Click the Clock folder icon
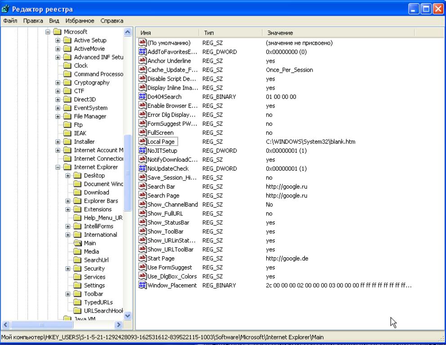Viewport: 446px width, 345px height. pyautogui.click(x=67, y=66)
